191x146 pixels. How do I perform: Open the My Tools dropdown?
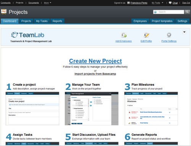click(157, 3)
